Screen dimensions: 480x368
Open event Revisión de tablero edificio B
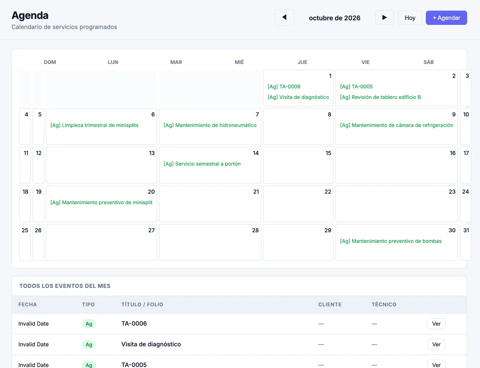click(x=380, y=97)
